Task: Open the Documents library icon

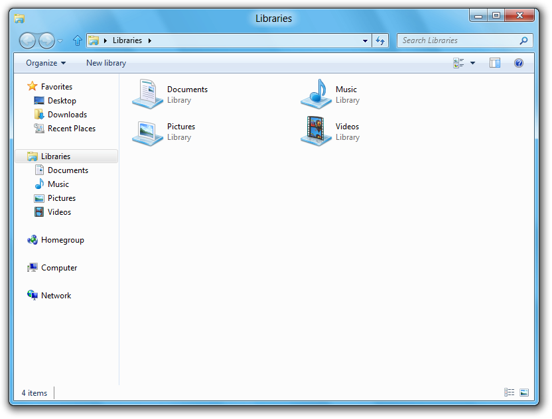Action: (x=148, y=94)
